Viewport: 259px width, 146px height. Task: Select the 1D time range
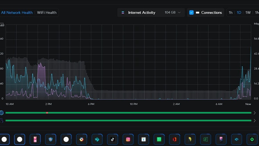click(x=239, y=12)
